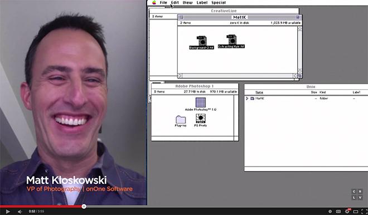Mute the video volume
The width and height of the screenshot is (368, 215).
click(20, 212)
